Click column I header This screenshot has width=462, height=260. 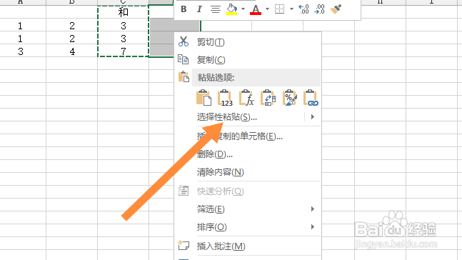point(431,2)
